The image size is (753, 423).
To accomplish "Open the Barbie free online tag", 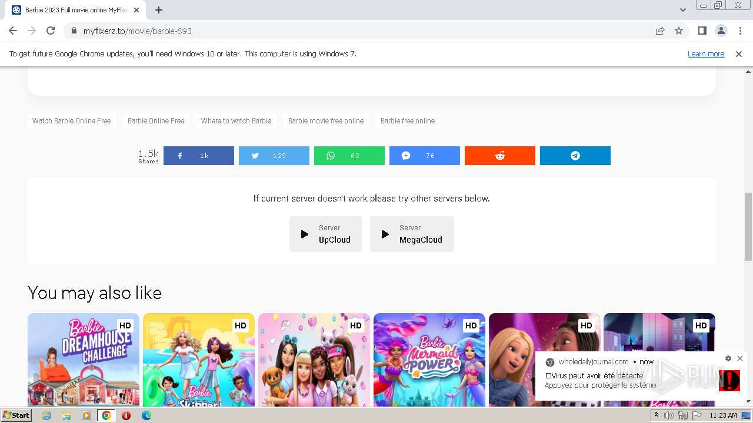I will point(408,121).
